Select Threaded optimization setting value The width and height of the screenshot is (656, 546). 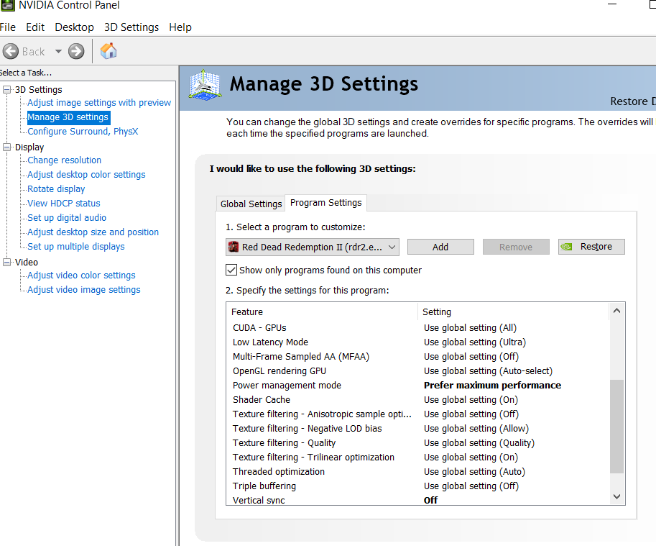(x=474, y=471)
